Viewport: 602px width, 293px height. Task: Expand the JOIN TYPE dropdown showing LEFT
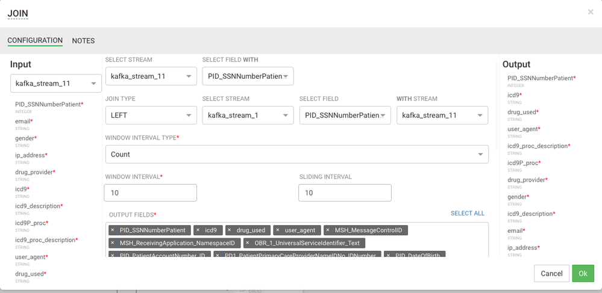tap(151, 115)
